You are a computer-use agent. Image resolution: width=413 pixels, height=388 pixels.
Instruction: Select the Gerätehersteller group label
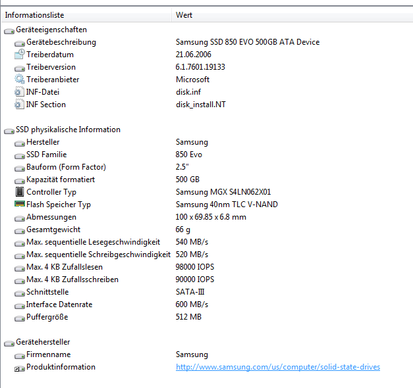point(43,342)
